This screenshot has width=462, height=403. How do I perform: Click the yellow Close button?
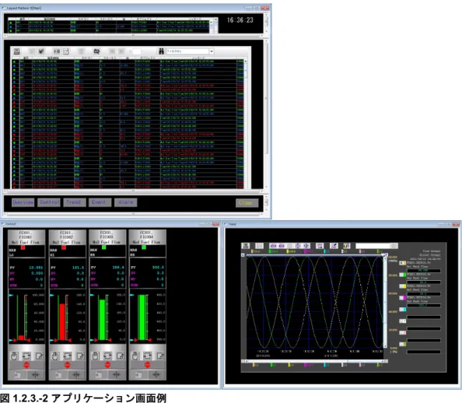[x=247, y=203]
